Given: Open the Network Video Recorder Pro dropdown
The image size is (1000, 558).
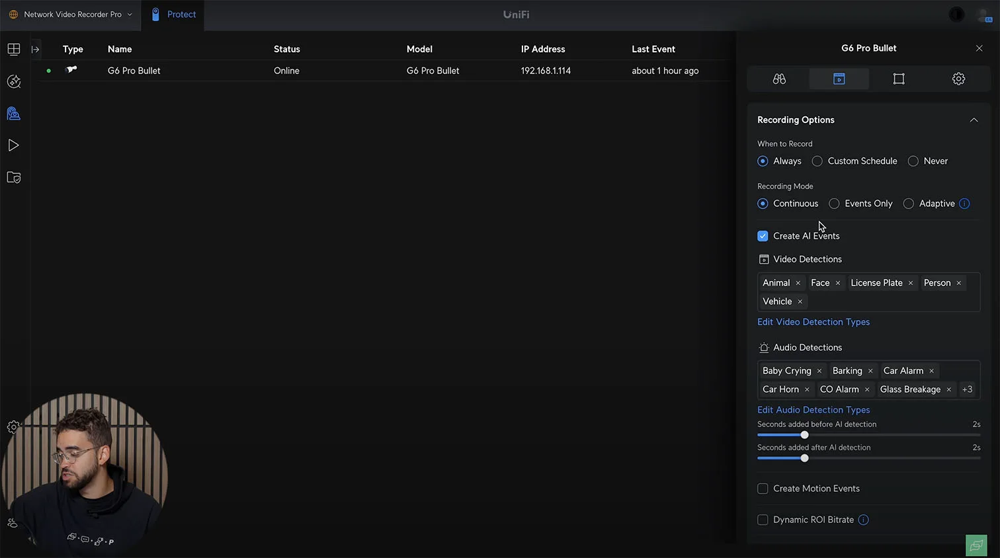Looking at the screenshot, I should pos(70,15).
